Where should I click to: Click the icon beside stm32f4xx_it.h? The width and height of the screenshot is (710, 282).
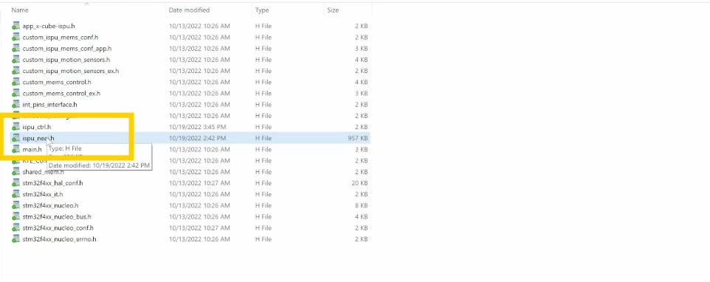coord(15,194)
